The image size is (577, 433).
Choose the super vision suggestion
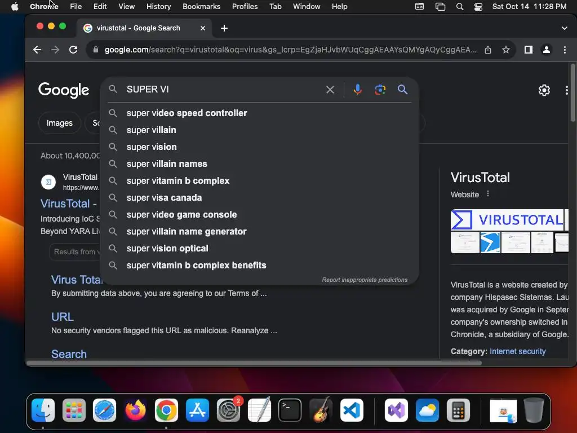tap(259, 147)
